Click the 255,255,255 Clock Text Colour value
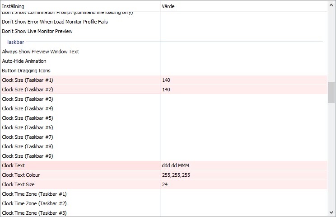The height and width of the screenshot is (217, 336). click(x=176, y=175)
